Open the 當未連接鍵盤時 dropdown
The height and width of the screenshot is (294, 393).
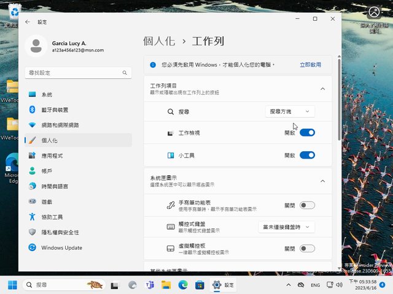286,227
